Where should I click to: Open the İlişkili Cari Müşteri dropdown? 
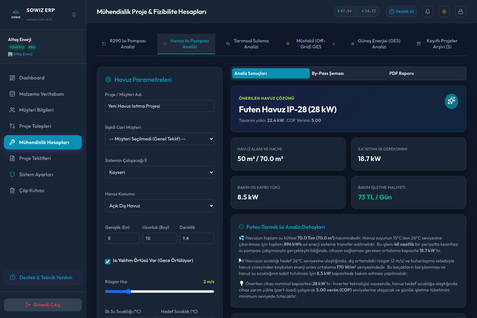tap(160, 139)
